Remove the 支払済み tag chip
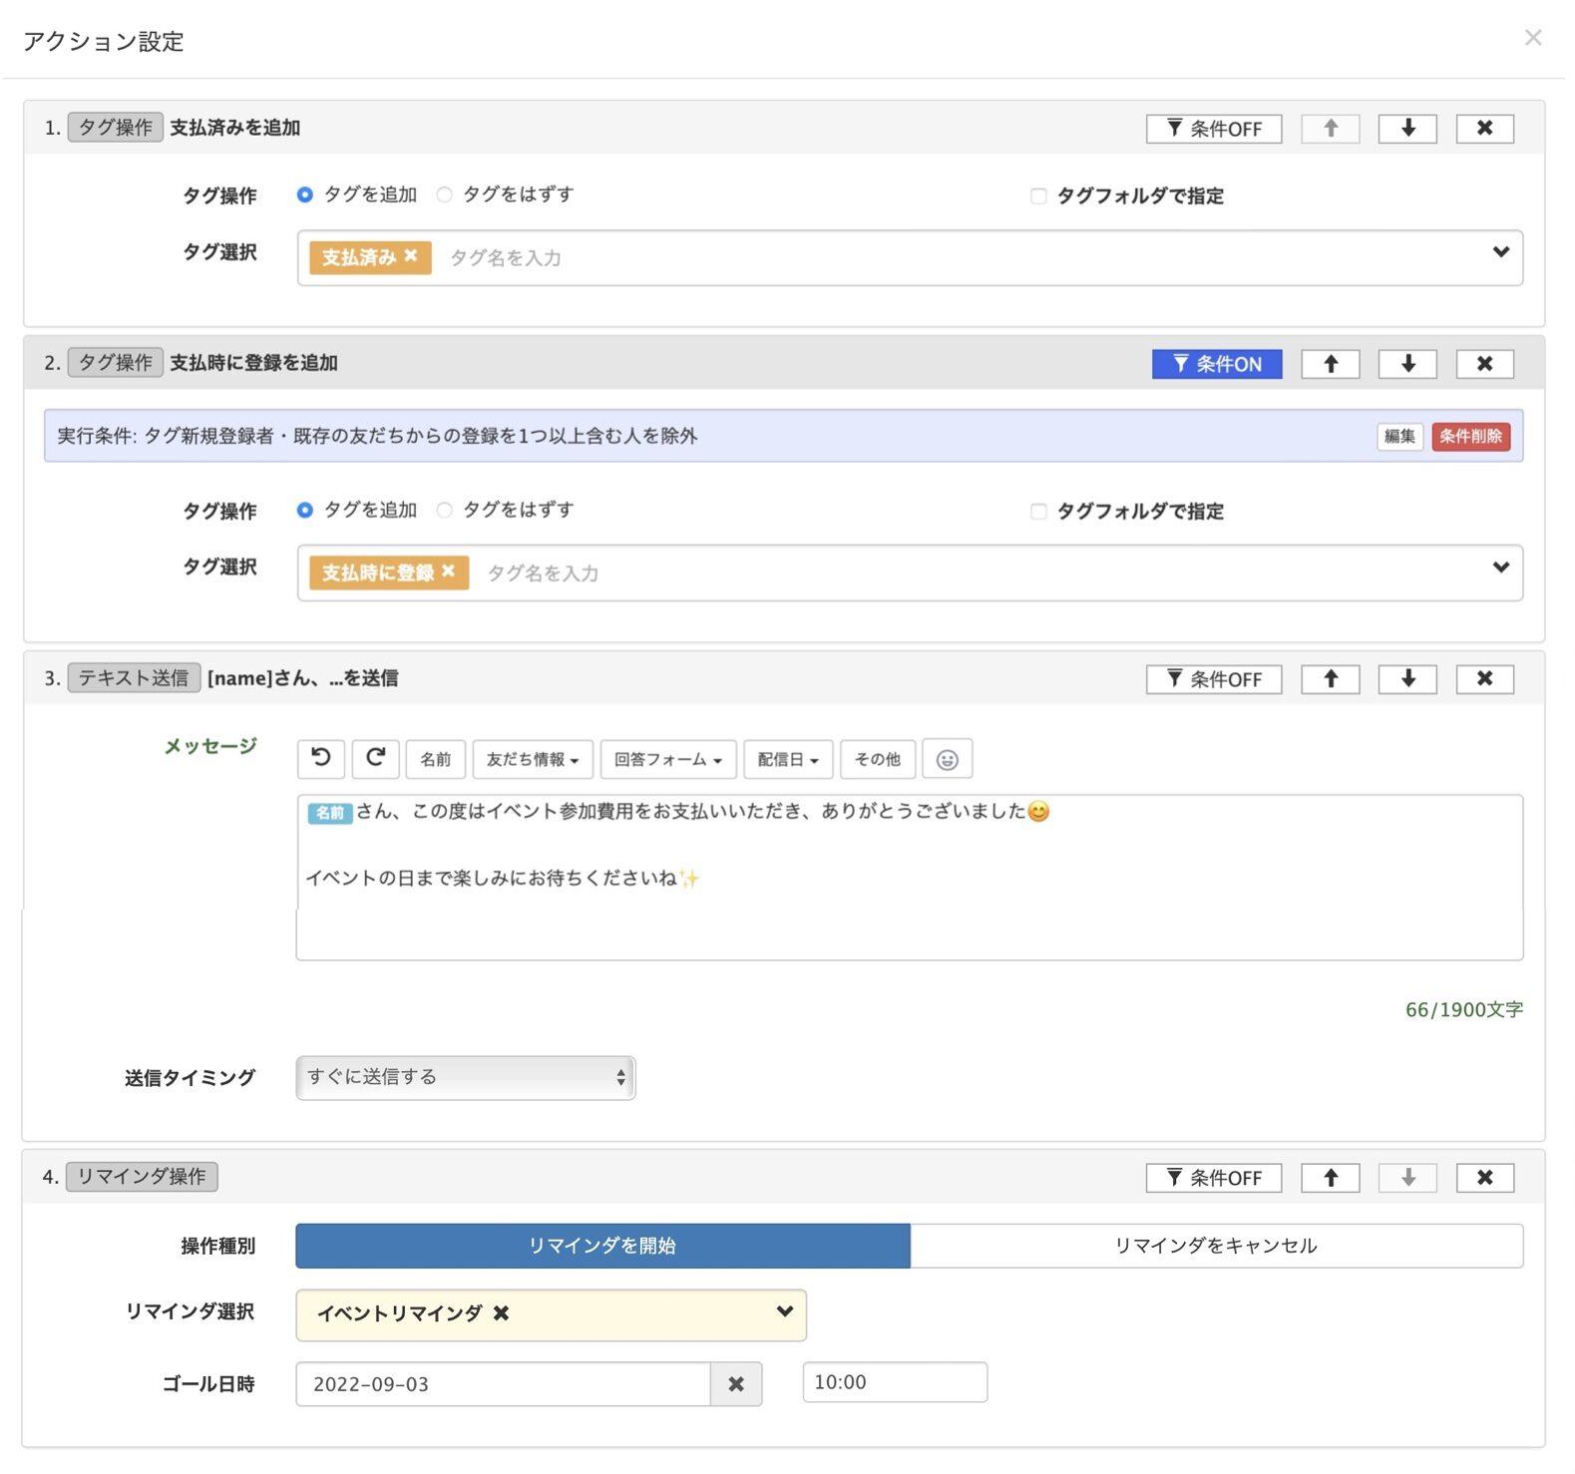Screen dimensions: 1575x1474 point(411,256)
